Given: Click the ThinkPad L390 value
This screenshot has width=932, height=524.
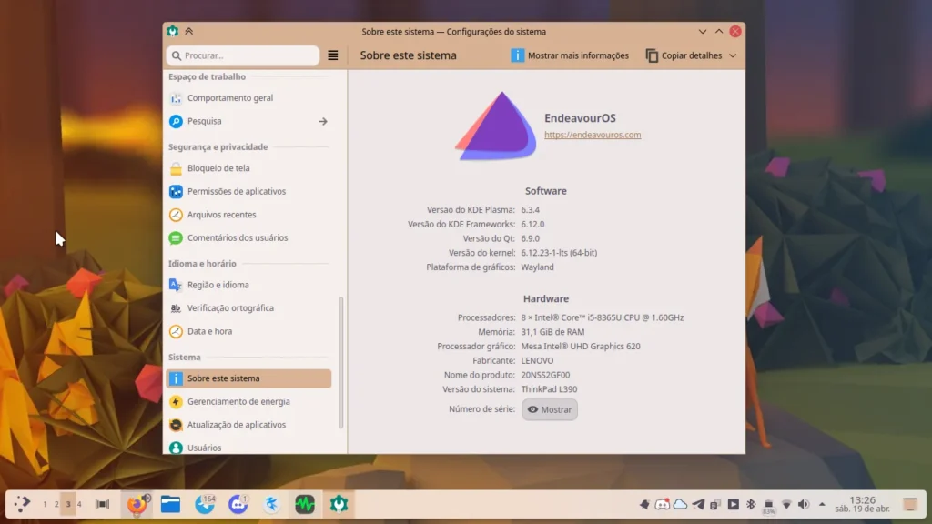Looking at the screenshot, I should [x=549, y=389].
